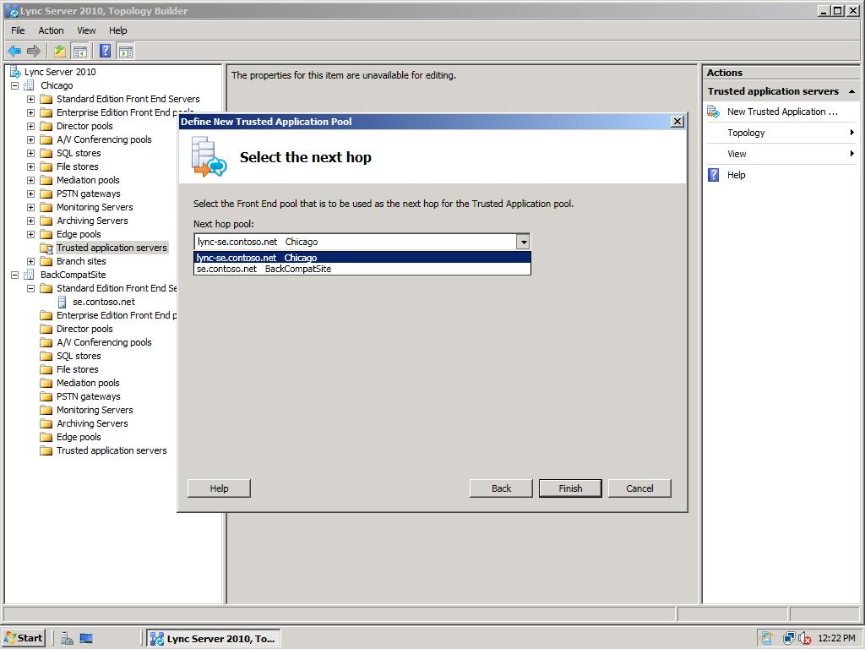The width and height of the screenshot is (865, 649).
Task: Click the Edge pools folder icon under BackCompatSite
Action: (46, 437)
